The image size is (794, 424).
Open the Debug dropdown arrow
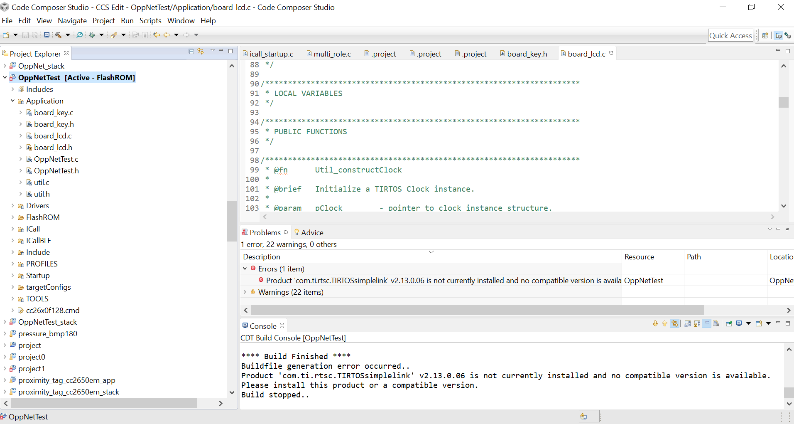tap(101, 35)
